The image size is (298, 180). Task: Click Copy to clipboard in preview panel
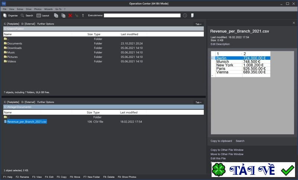coord(221,141)
